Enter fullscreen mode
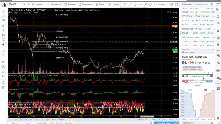This screenshot has height=124, width=221. (176, 4)
